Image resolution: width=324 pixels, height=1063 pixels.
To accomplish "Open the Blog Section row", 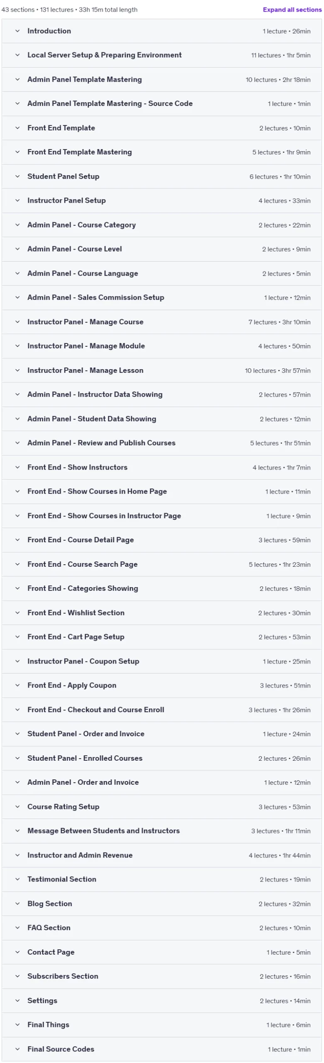I will [x=162, y=904].
